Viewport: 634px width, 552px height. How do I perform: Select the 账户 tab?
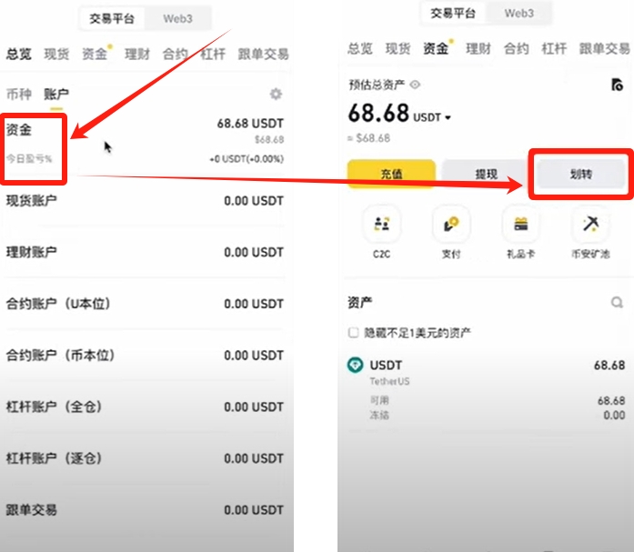[56, 94]
